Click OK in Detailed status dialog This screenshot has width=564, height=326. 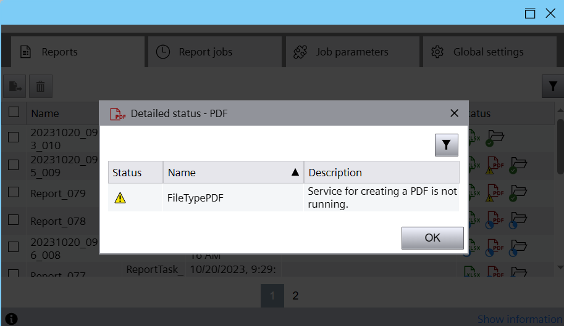(x=432, y=238)
